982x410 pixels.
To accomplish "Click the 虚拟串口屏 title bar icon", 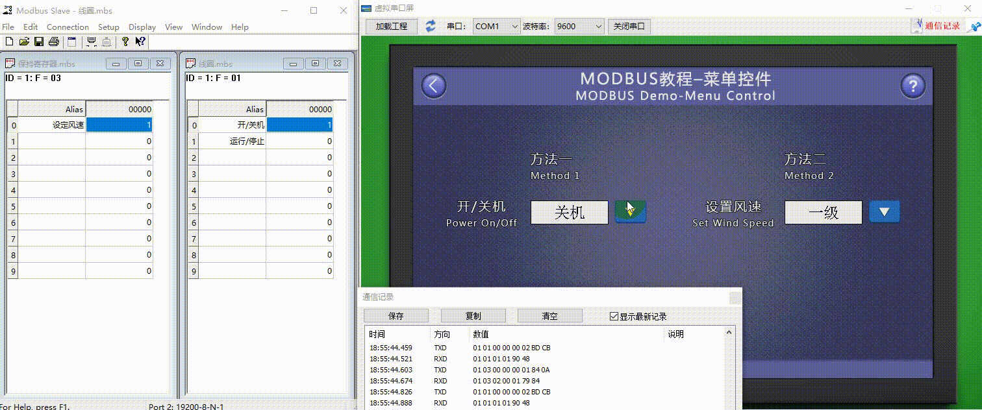I will click(367, 8).
